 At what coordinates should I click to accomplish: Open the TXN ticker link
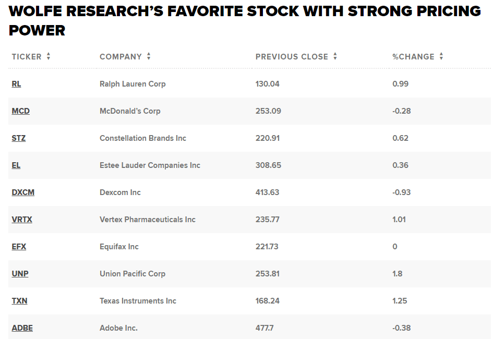(x=19, y=301)
